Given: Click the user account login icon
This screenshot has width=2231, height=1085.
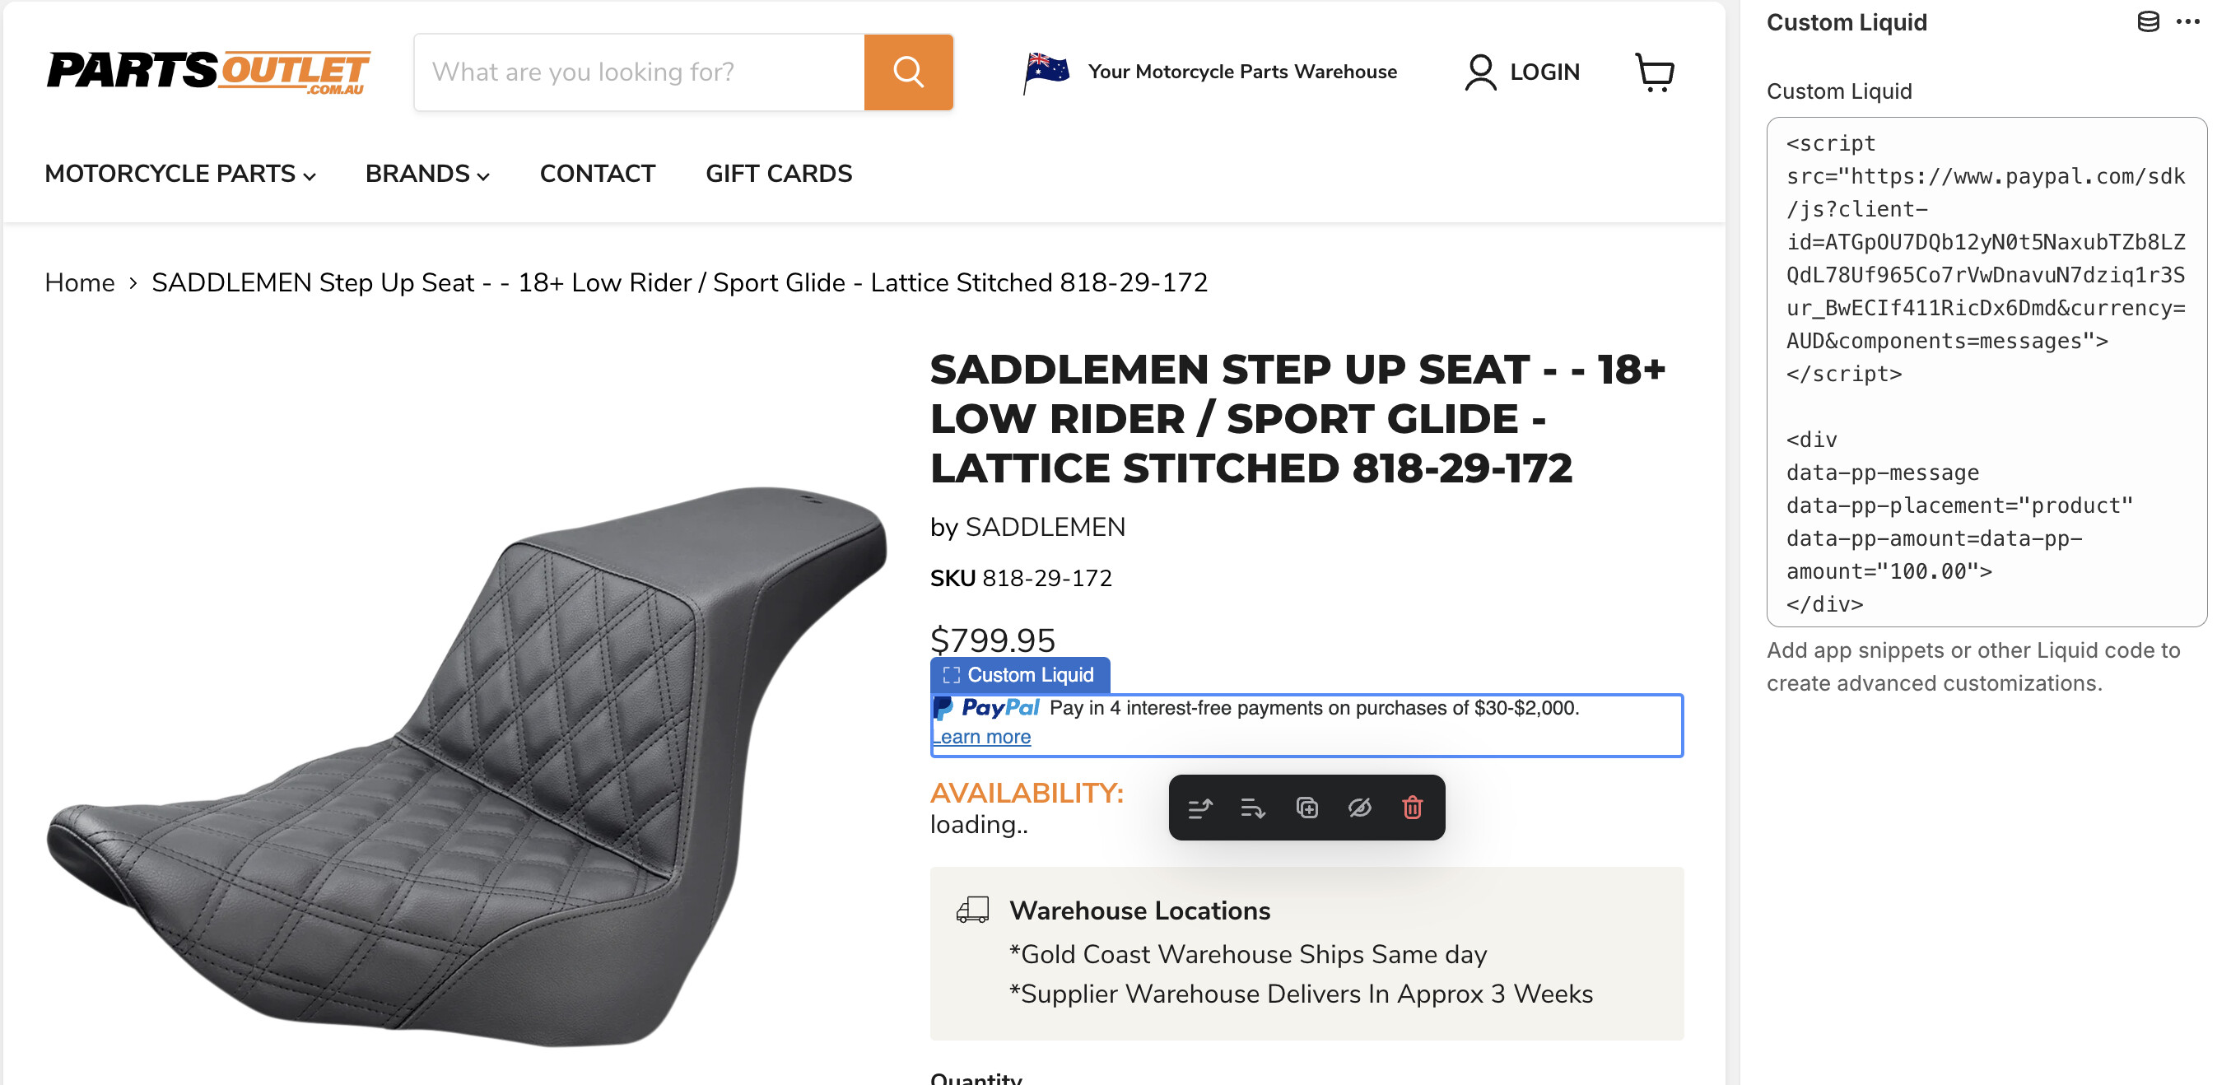Looking at the screenshot, I should coord(1480,72).
